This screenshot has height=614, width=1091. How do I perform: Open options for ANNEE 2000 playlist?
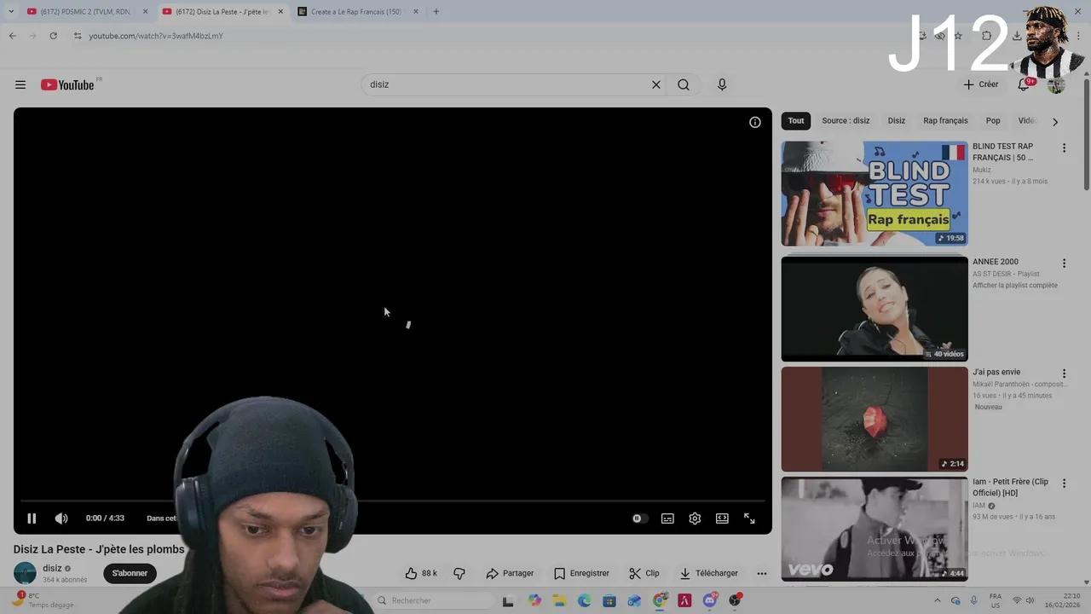pyautogui.click(x=1064, y=264)
